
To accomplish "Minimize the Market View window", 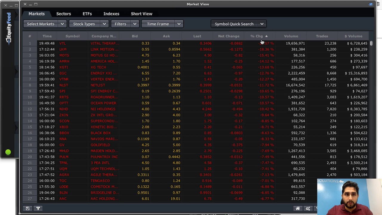I will (x=30, y=4).
